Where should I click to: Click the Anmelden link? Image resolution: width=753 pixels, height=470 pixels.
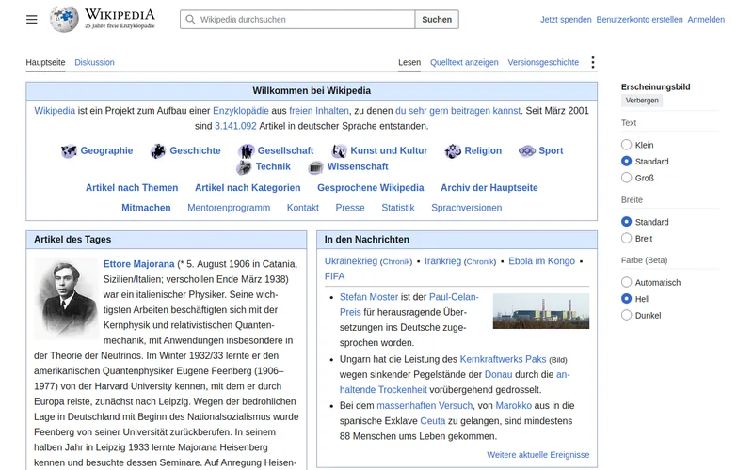coord(706,20)
